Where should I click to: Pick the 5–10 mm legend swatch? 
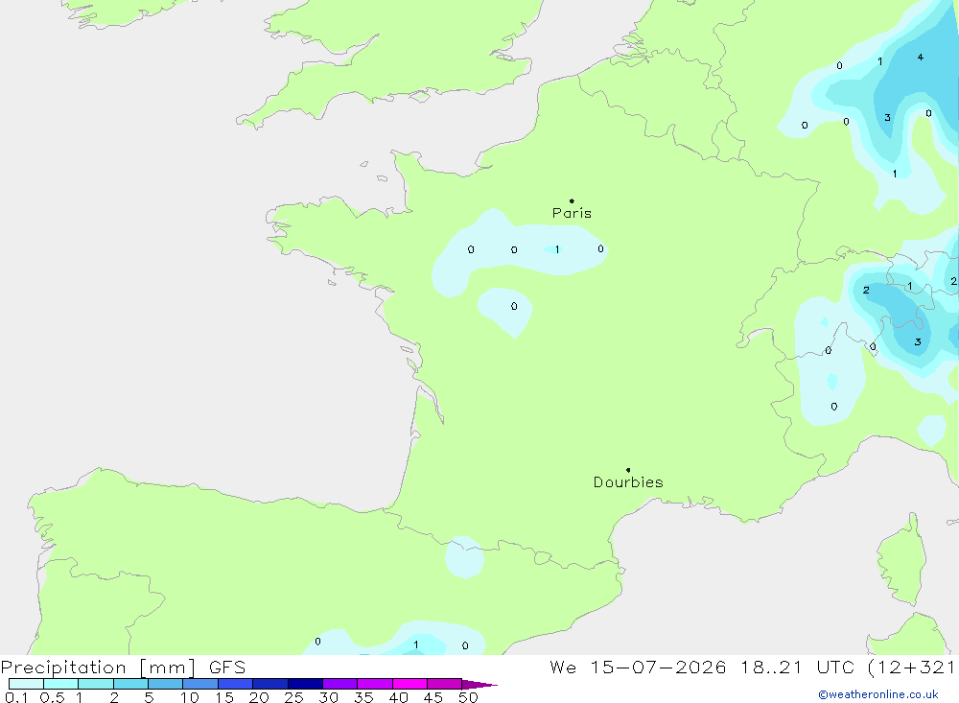(x=166, y=684)
